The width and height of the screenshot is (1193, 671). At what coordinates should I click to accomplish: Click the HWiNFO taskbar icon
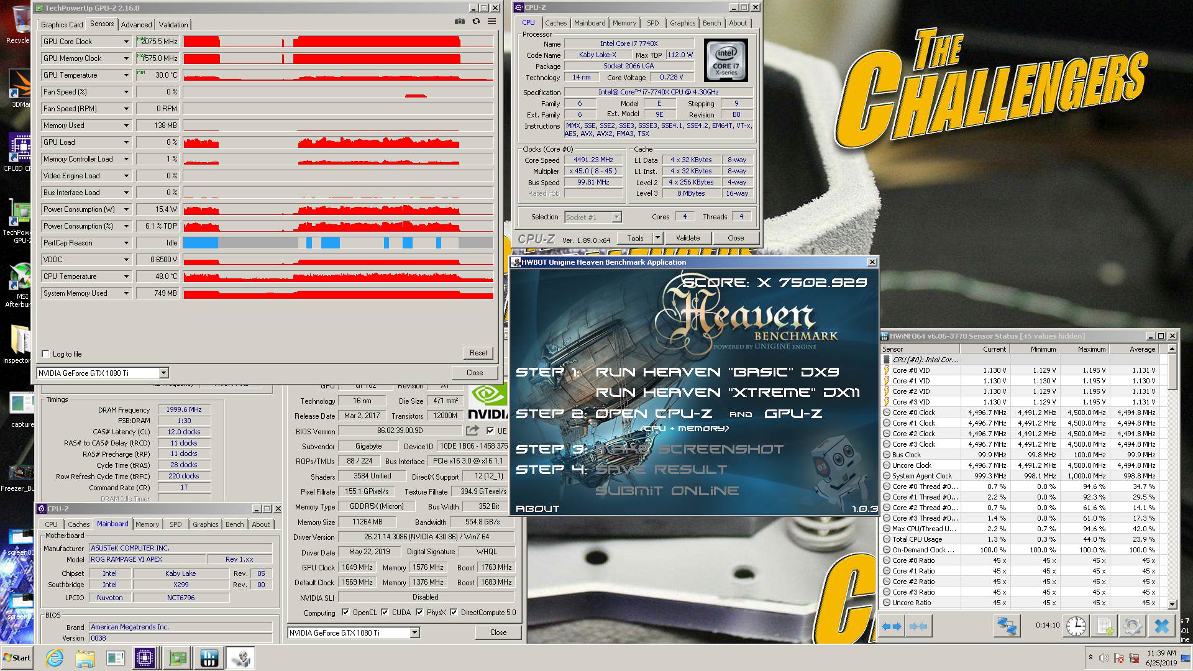[x=209, y=658]
